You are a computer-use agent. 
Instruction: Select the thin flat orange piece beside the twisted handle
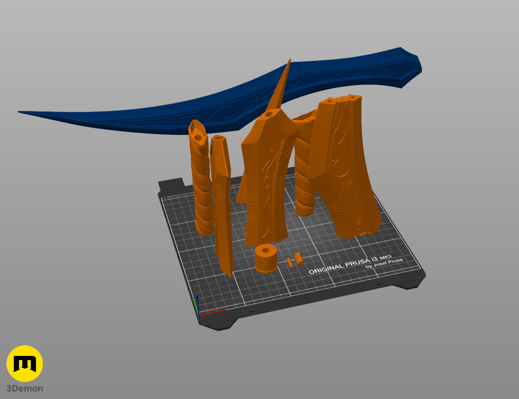pos(222,205)
